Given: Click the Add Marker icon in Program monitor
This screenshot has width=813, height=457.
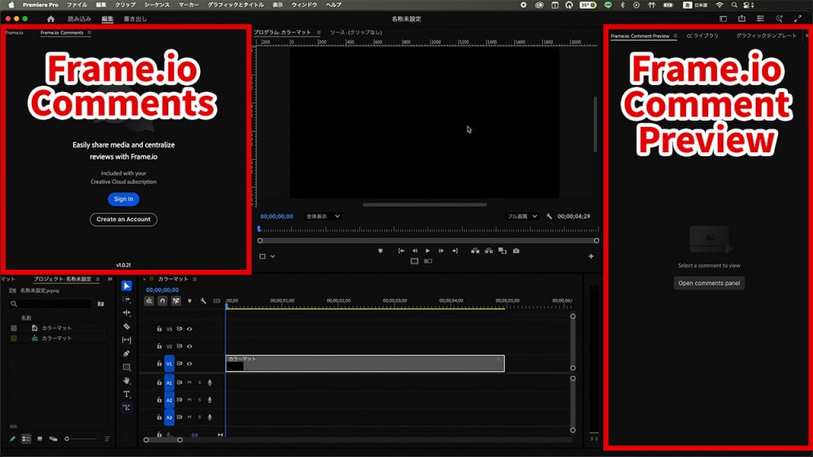Looking at the screenshot, I should pos(380,251).
